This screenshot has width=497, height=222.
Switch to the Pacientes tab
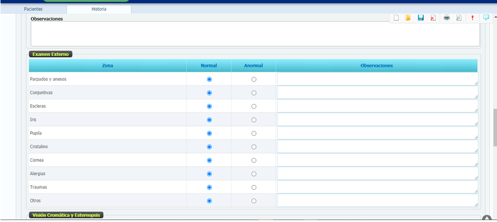pos(33,9)
